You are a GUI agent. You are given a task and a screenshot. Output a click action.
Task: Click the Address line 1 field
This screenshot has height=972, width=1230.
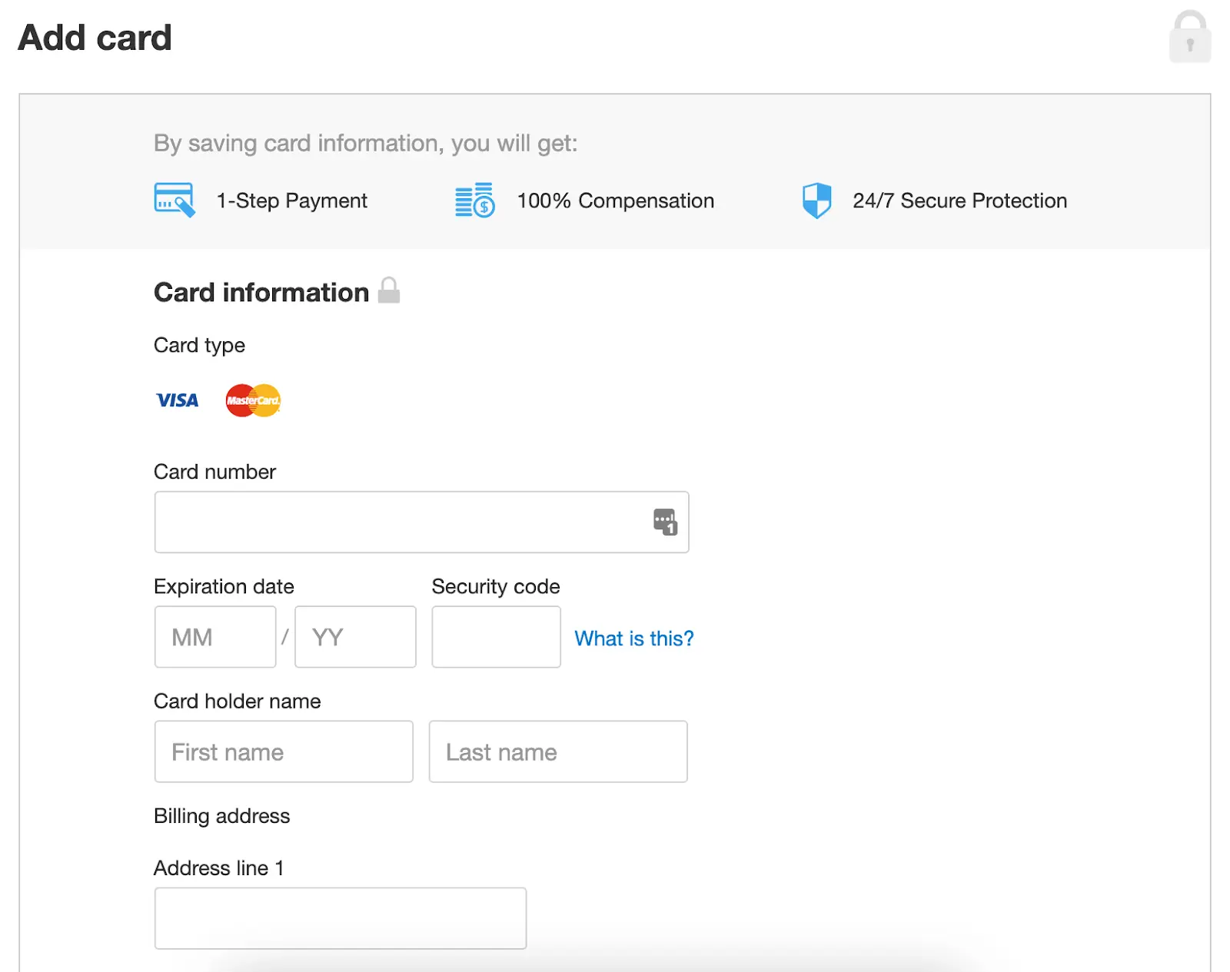tap(340, 917)
